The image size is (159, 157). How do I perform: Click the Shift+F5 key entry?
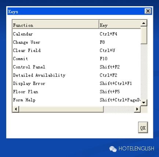[x=110, y=92]
